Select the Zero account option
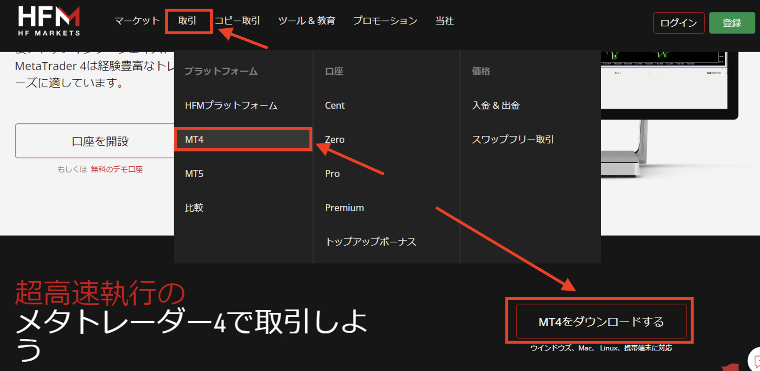The height and width of the screenshot is (371, 760). pos(334,139)
